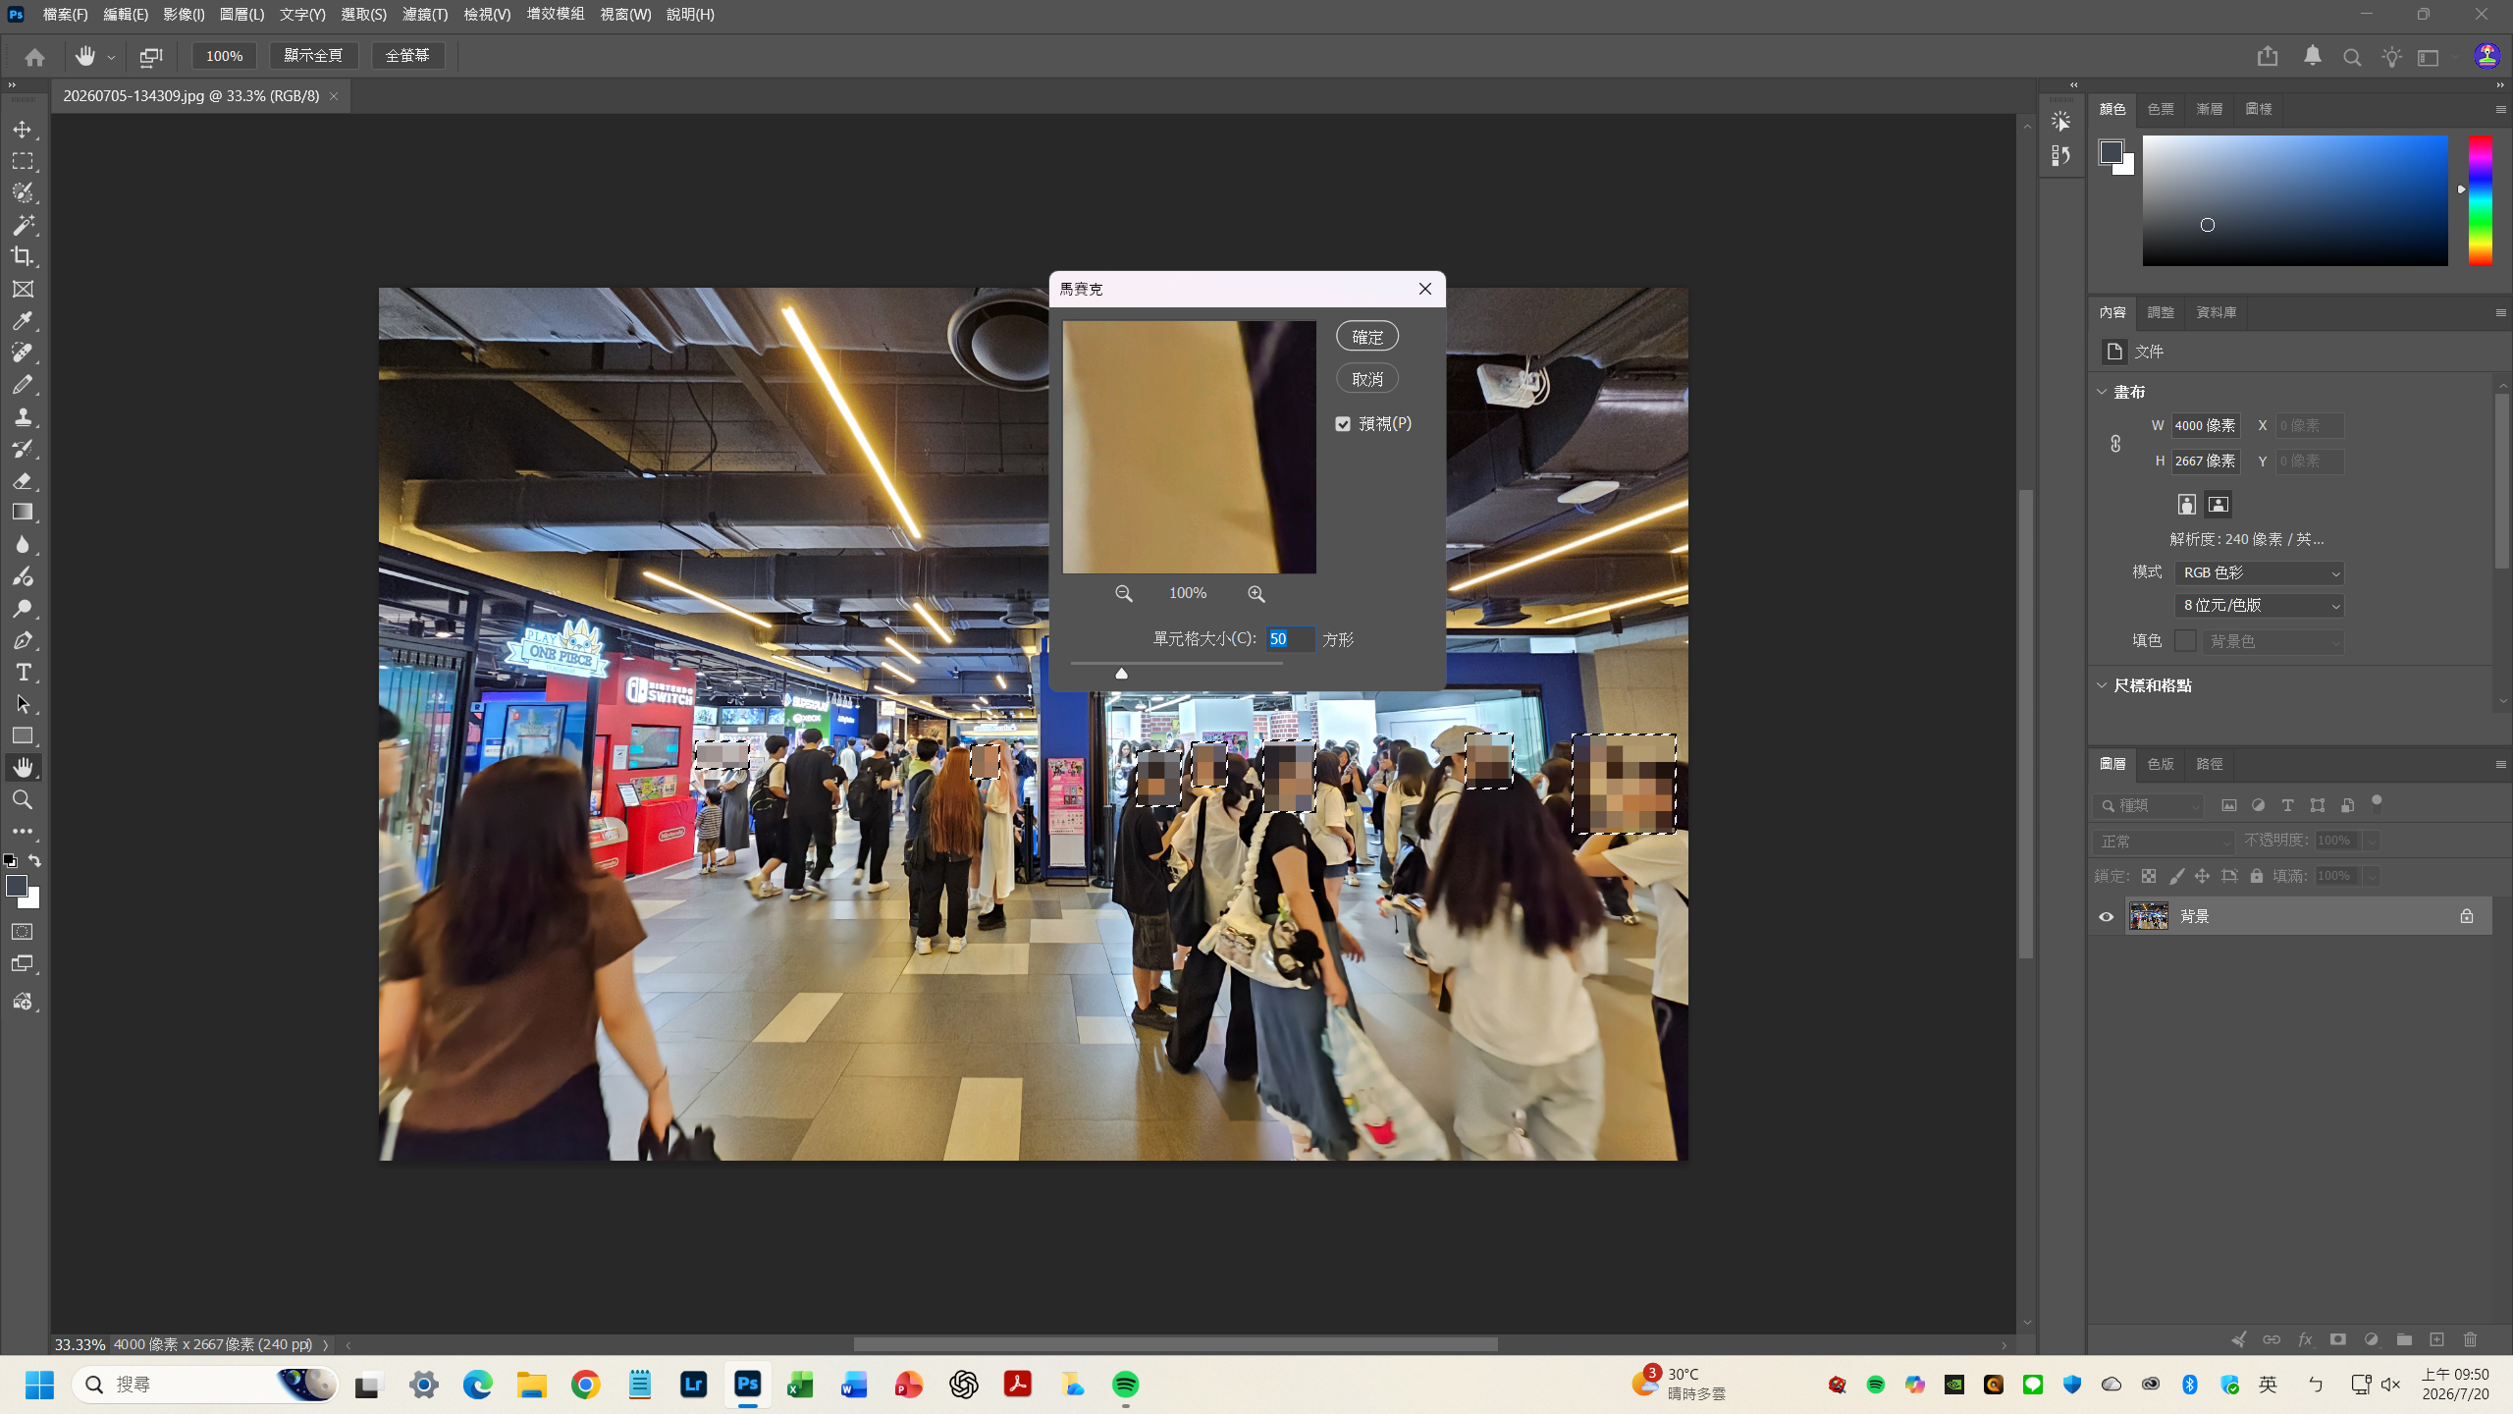Click the 取消 button in Mosaic dialog
The height and width of the screenshot is (1414, 2513).
[x=1367, y=379]
